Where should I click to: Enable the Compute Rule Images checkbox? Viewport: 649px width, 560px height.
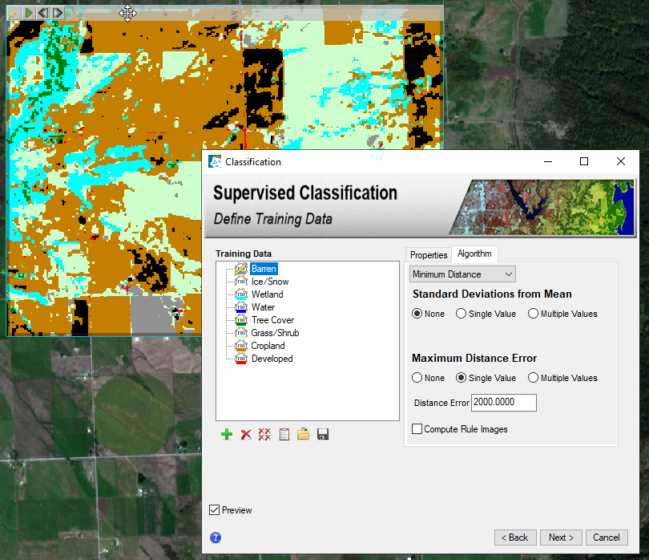click(417, 429)
